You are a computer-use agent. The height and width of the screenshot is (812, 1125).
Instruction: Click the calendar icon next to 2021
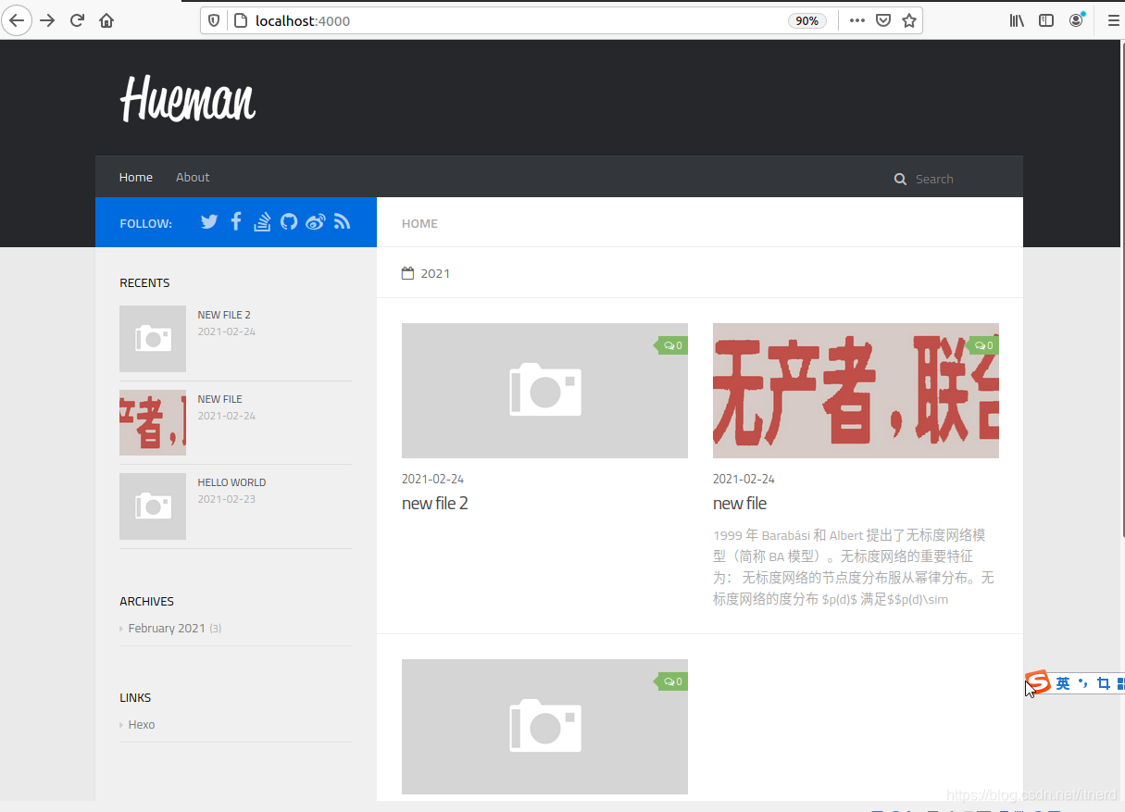[x=407, y=272]
